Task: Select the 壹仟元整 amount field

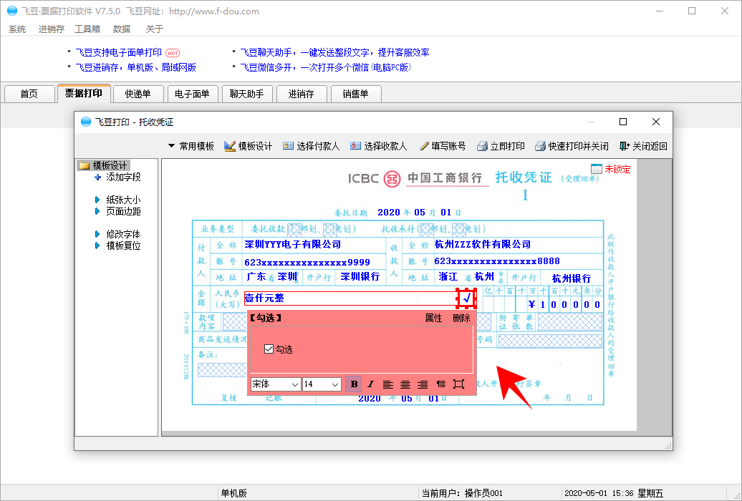Action: [350, 298]
